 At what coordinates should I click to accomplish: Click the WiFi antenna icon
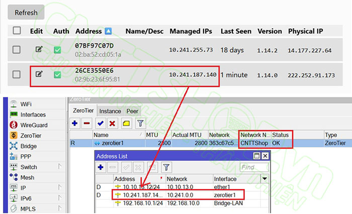[x=14, y=104]
